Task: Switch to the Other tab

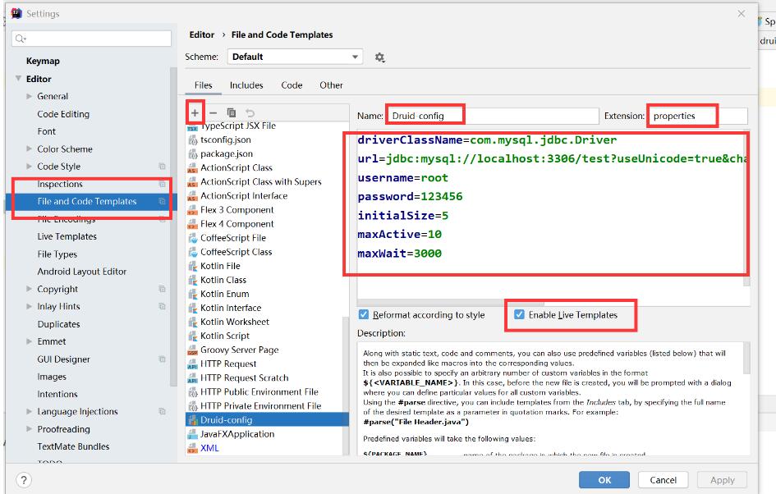Action: (331, 85)
